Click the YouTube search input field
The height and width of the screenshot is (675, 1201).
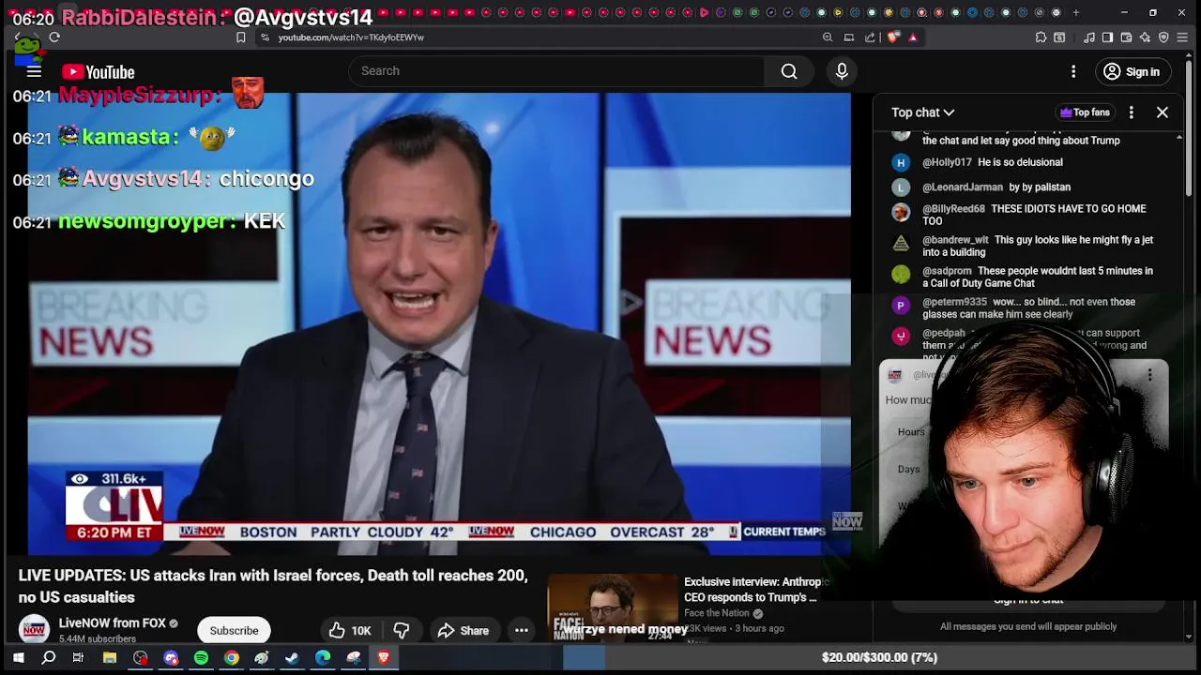(x=556, y=71)
